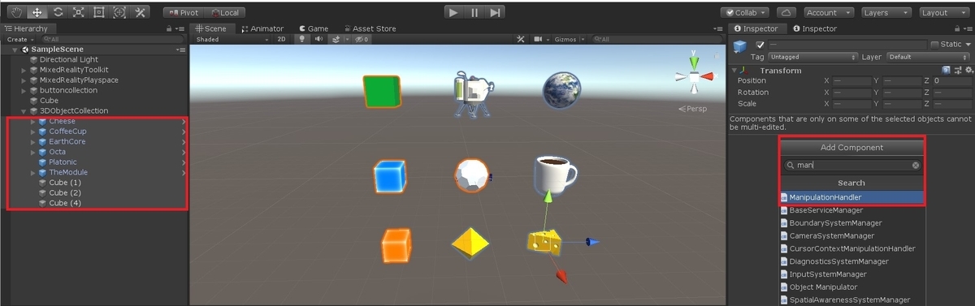The width and height of the screenshot is (975, 306).
Task: Start Play mode
Action: pyautogui.click(x=454, y=12)
